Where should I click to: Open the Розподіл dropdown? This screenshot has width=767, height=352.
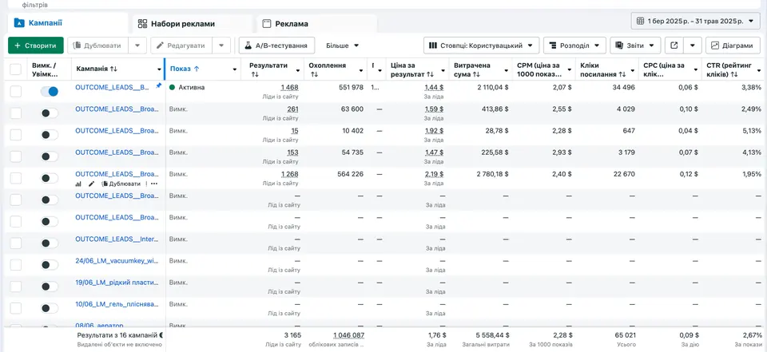coord(574,45)
